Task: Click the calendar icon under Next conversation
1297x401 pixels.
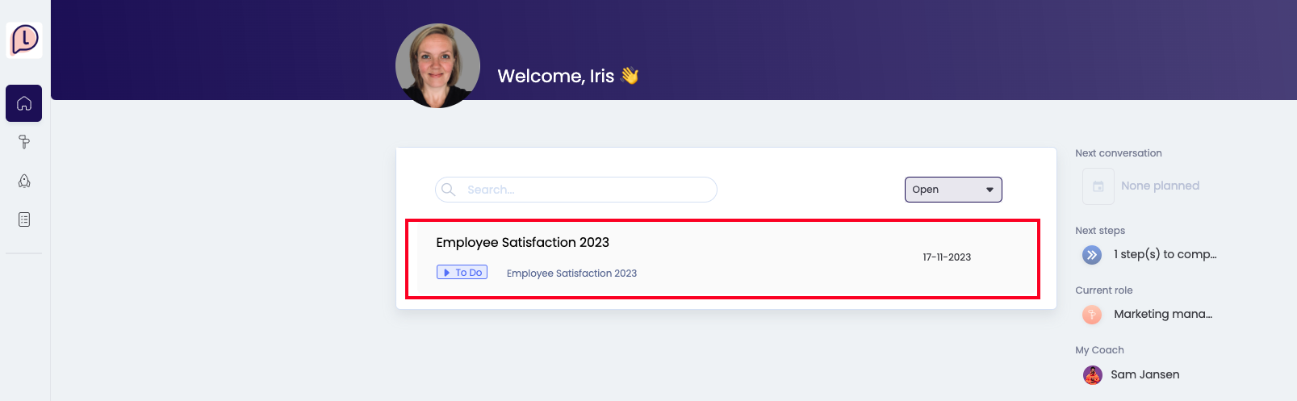Action: point(1098,186)
